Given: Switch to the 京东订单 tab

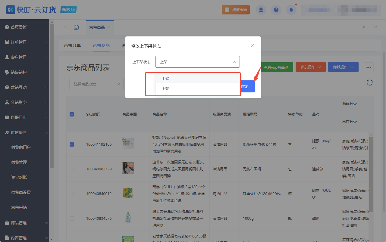Looking at the screenshot, I should [x=72, y=46].
